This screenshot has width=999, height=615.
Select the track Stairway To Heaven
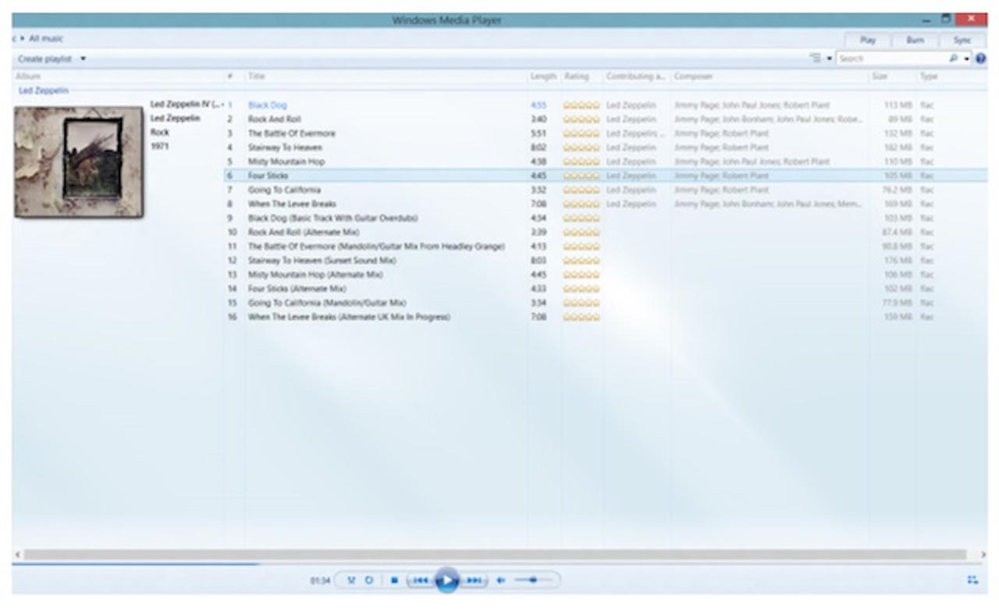(x=285, y=148)
